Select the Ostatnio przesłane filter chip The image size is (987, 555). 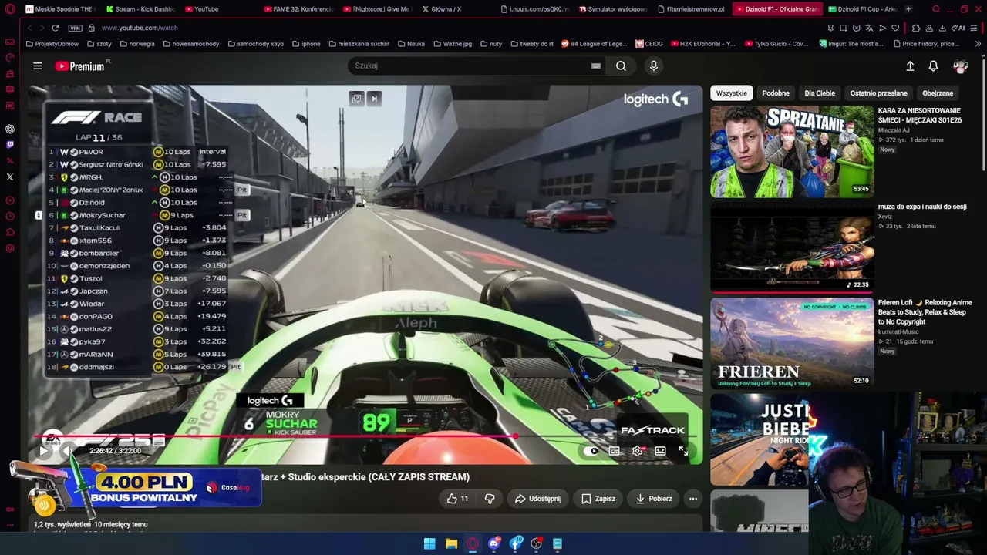(x=878, y=93)
